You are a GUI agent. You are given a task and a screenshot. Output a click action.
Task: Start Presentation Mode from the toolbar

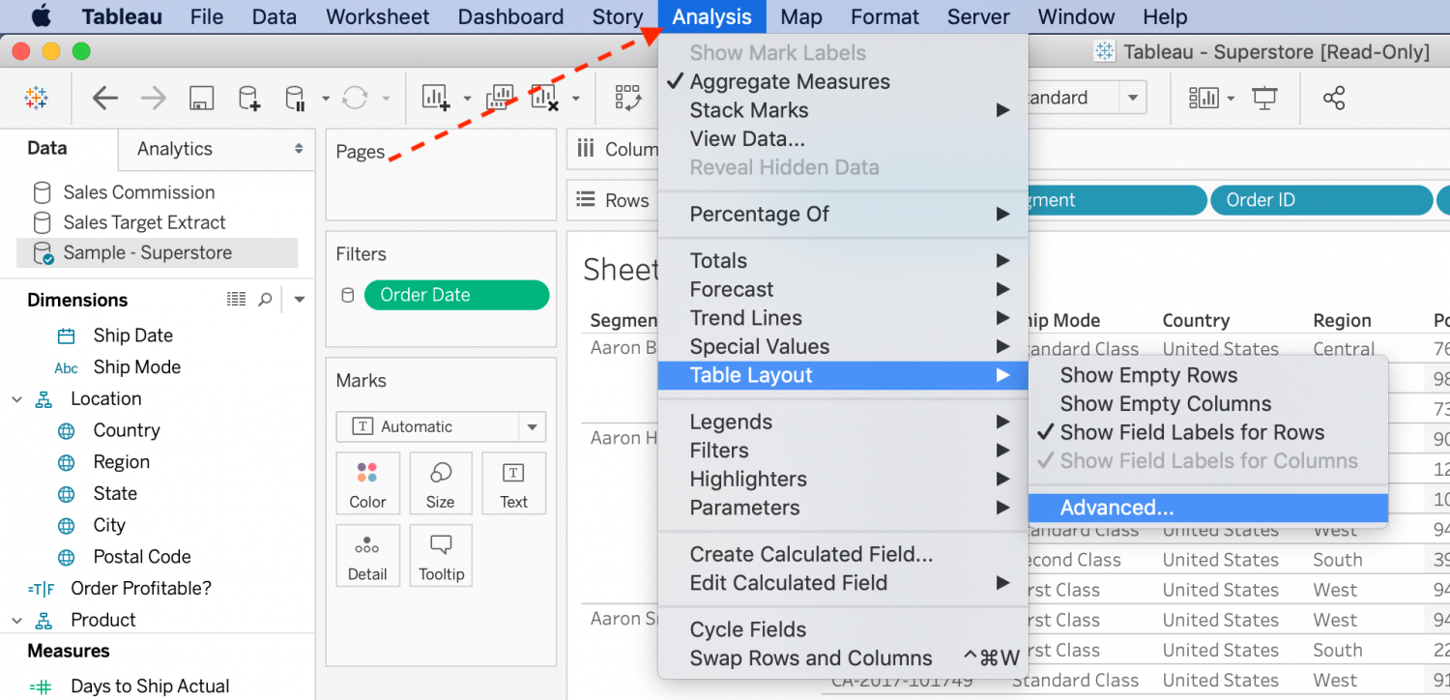[x=1262, y=98]
